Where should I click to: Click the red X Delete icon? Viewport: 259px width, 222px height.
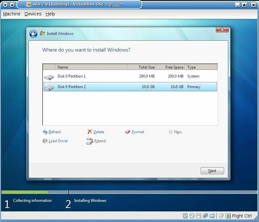pyautogui.click(x=90, y=132)
